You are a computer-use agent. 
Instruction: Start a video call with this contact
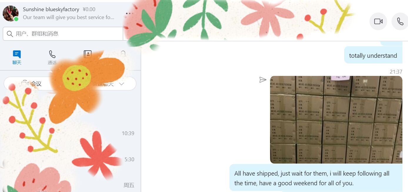(378, 21)
